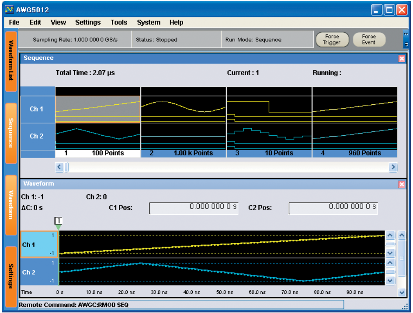Switch to the Waveform sidebar panel
Image resolution: width=413 pixels, height=313 pixels.
[10, 203]
